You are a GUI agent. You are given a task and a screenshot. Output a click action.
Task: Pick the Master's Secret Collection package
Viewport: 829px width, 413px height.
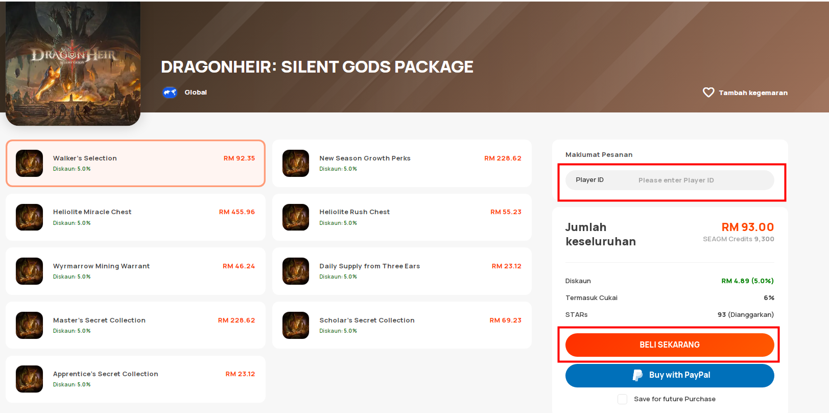pos(135,325)
